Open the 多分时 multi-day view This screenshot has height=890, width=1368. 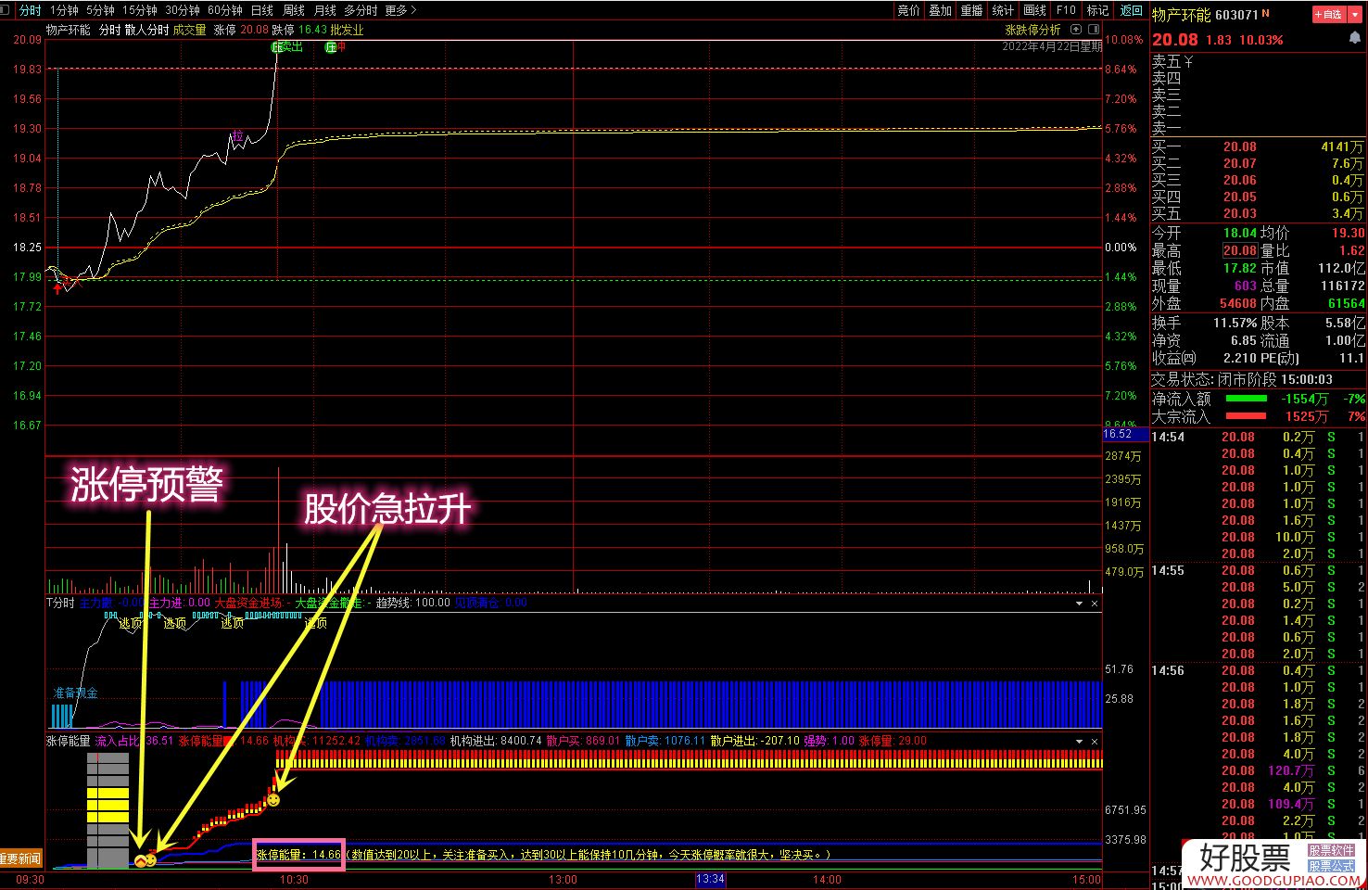361,10
